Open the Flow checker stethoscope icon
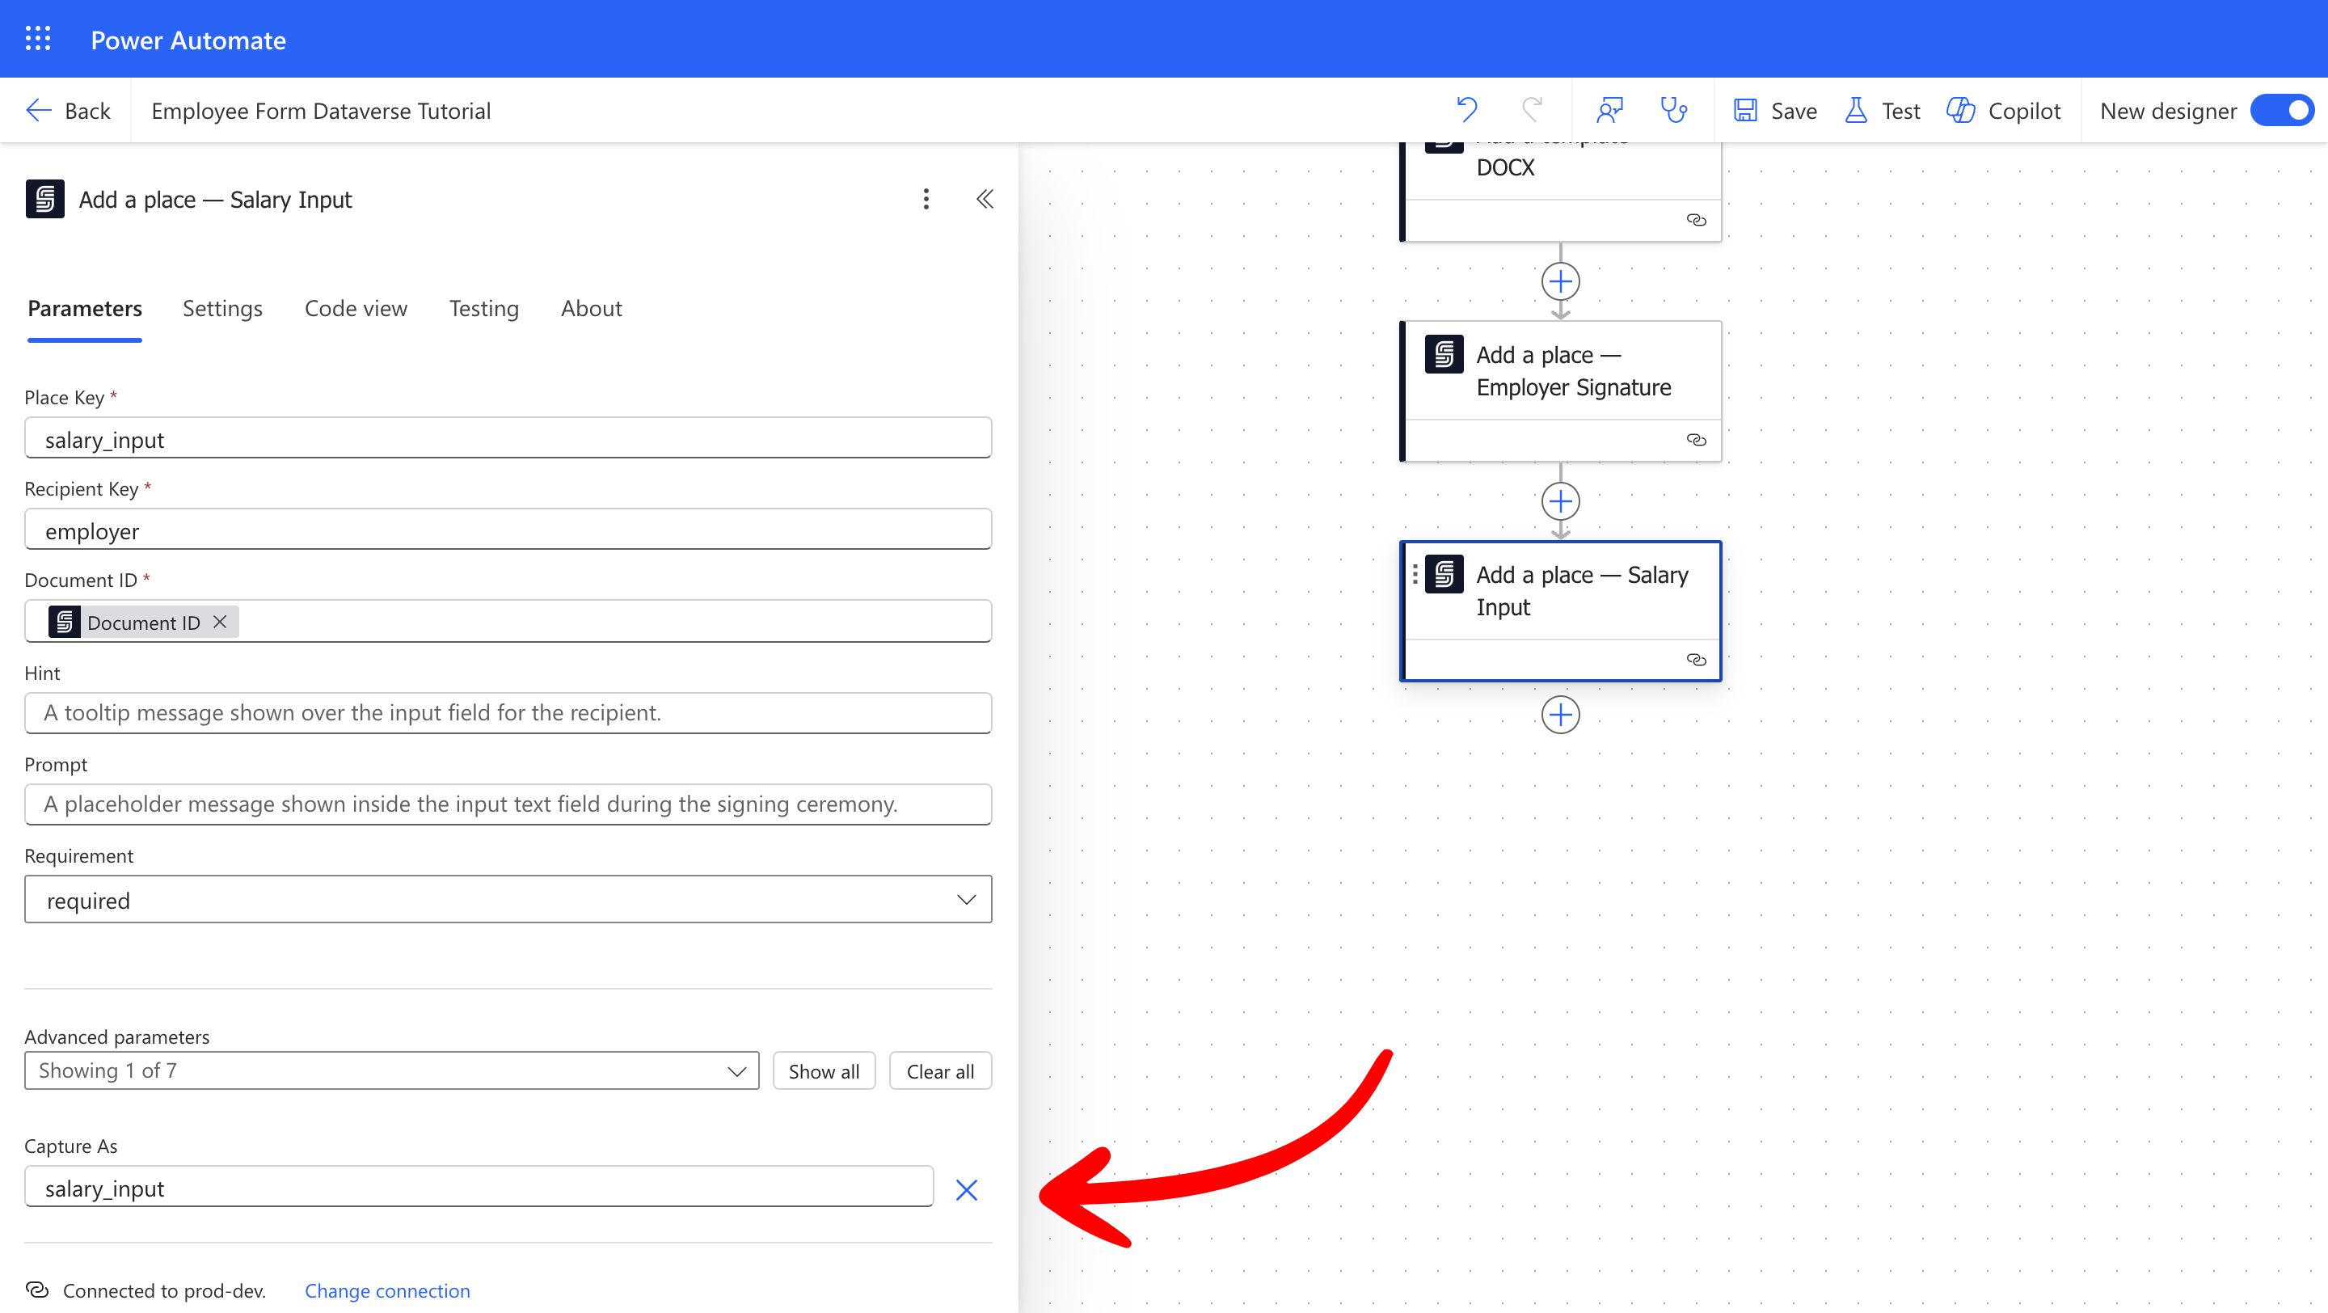 [1674, 110]
